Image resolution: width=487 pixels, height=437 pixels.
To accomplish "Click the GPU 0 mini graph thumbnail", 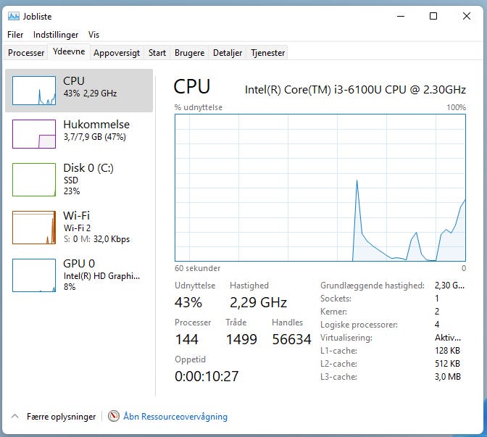I will pos(34,275).
